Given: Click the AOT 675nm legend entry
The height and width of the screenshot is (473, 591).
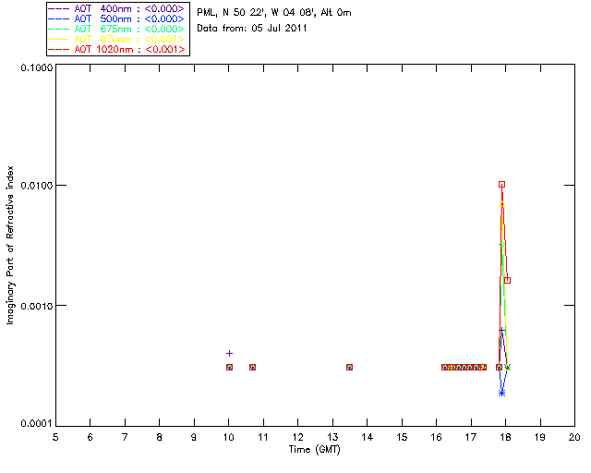Looking at the screenshot, I should pyautogui.click(x=118, y=29).
